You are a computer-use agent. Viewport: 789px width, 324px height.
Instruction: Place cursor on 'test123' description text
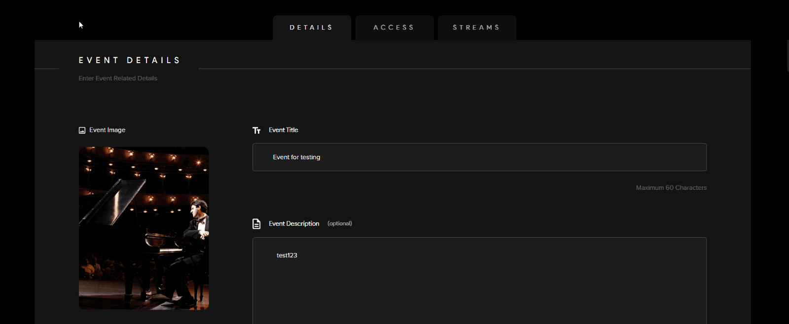coord(287,255)
